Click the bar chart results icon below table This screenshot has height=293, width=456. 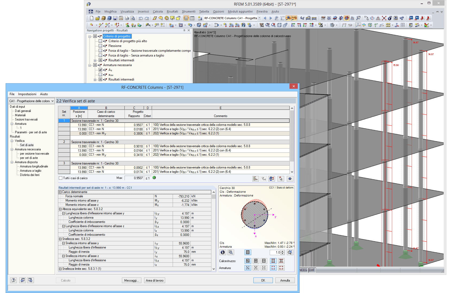pos(256,179)
